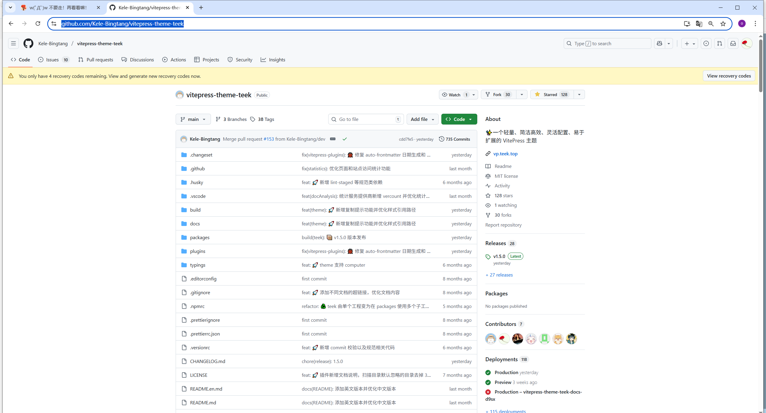This screenshot has width=766, height=413.
Task: Bookmark page with star icon
Action: coord(723,24)
